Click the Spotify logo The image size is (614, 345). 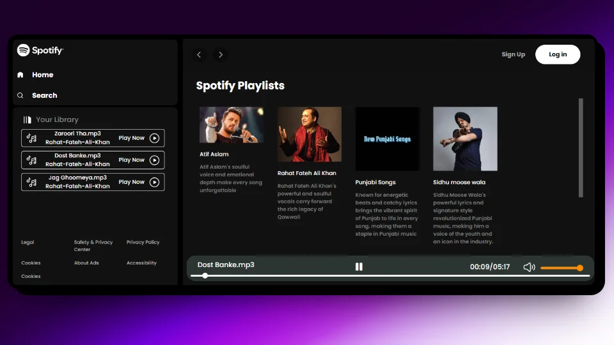point(40,50)
